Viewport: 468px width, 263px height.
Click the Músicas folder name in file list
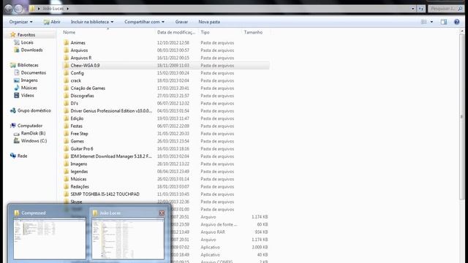tap(78, 179)
